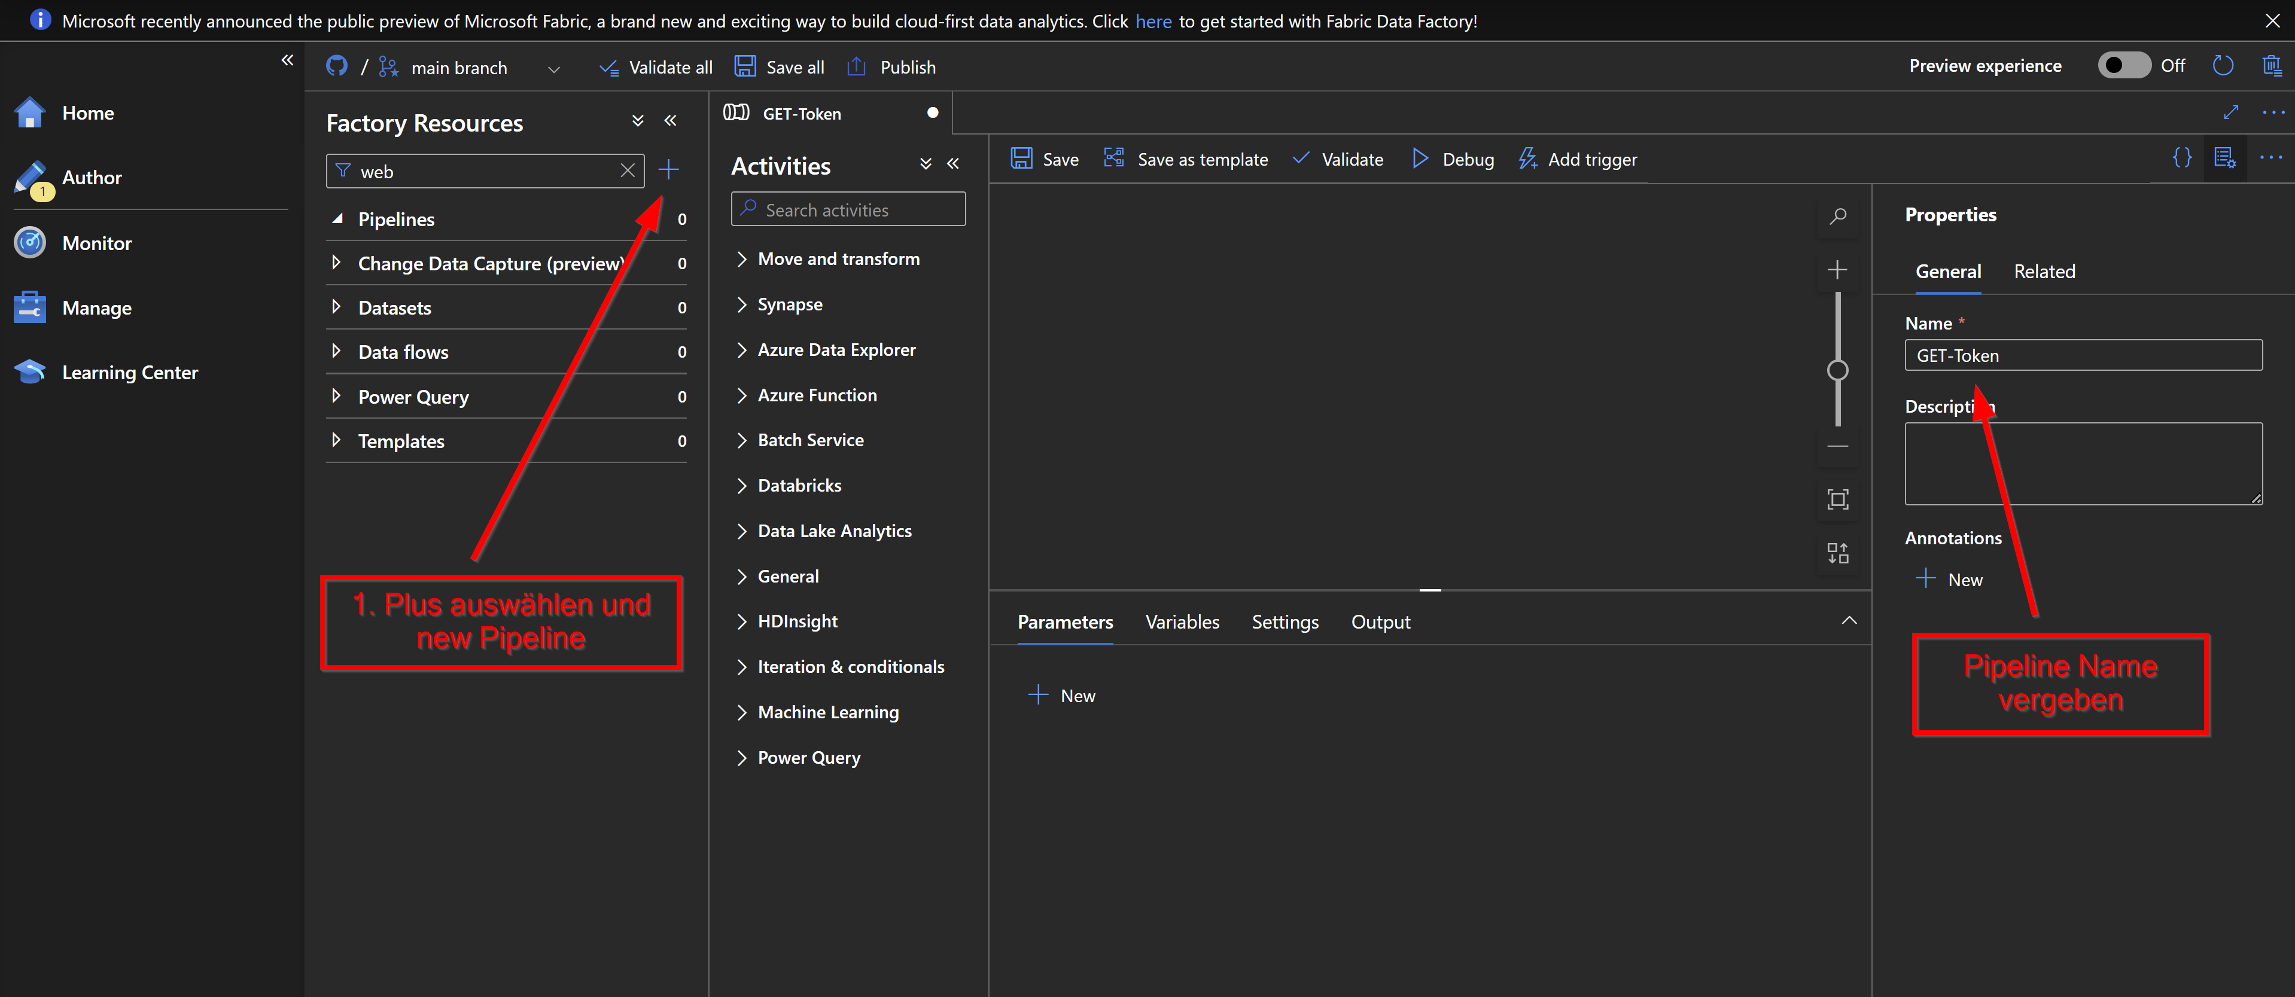The height and width of the screenshot is (997, 2295).
Task: Switch to the Parameters tab
Action: (1065, 622)
